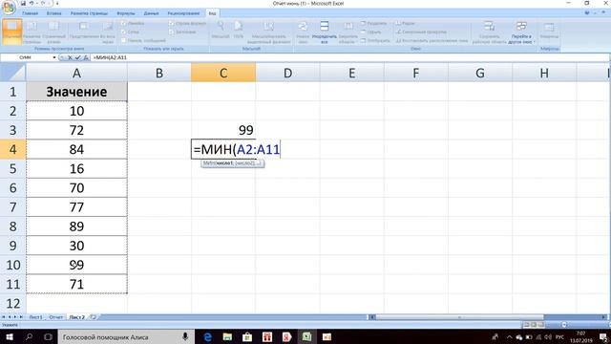Open Microsoft Edge from the taskbar
Viewport: 611px width, 344px height.
click(207, 336)
